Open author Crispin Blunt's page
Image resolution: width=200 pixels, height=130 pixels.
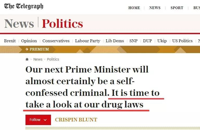76,120
